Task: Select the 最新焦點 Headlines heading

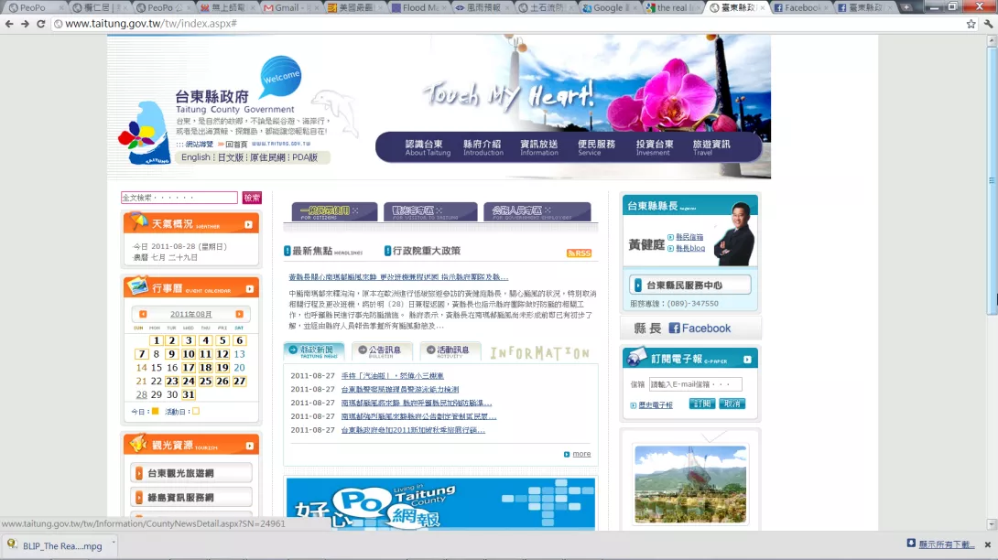Action: 322,251
